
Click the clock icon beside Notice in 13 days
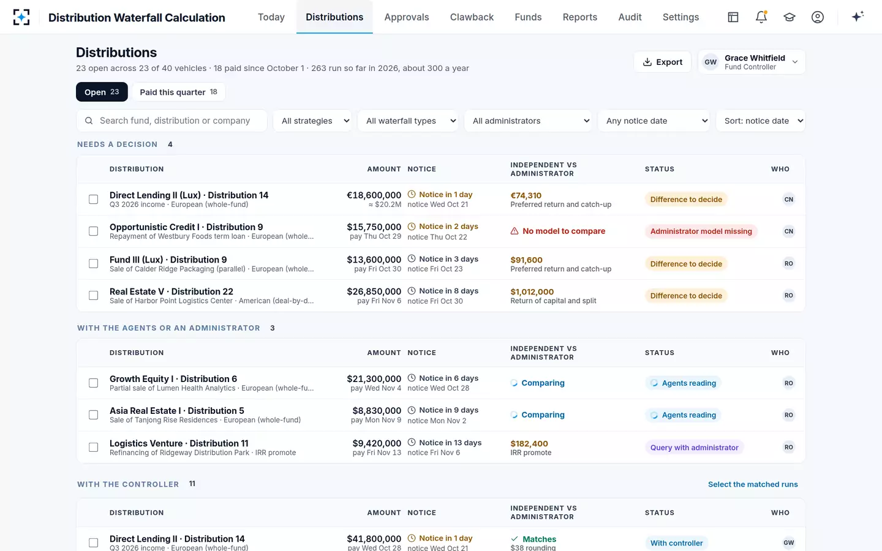[412, 443]
